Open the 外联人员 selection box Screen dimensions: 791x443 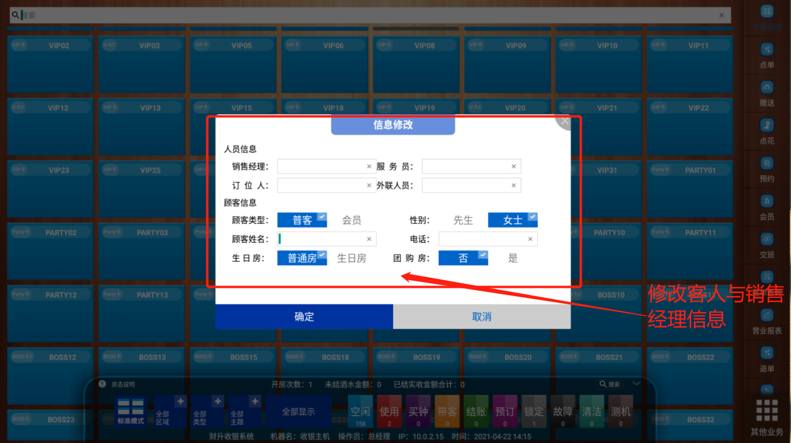[471, 185]
